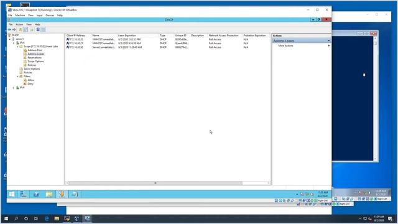Open the DHCP console View menu
This screenshot has width=398, height=224.
(29, 24)
